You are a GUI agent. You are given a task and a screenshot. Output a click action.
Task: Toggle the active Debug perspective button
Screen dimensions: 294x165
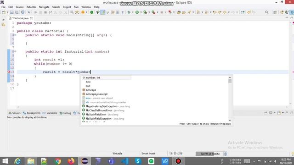coord(292,12)
